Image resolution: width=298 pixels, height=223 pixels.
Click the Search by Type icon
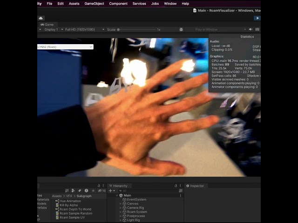click(x=73, y=190)
